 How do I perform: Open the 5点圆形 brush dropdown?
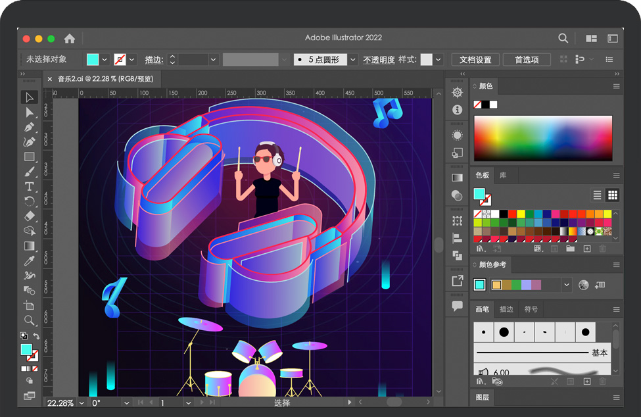[353, 60]
